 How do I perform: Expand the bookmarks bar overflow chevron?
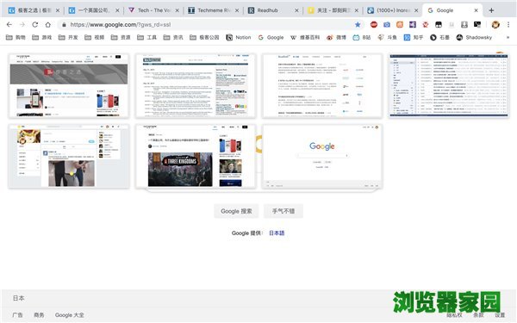508,38
